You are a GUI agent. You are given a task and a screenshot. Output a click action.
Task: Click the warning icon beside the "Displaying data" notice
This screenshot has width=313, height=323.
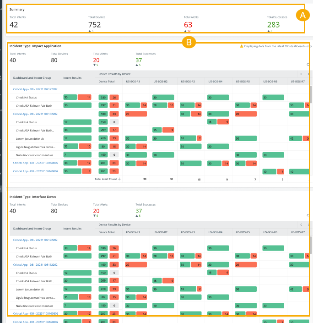coord(242,46)
